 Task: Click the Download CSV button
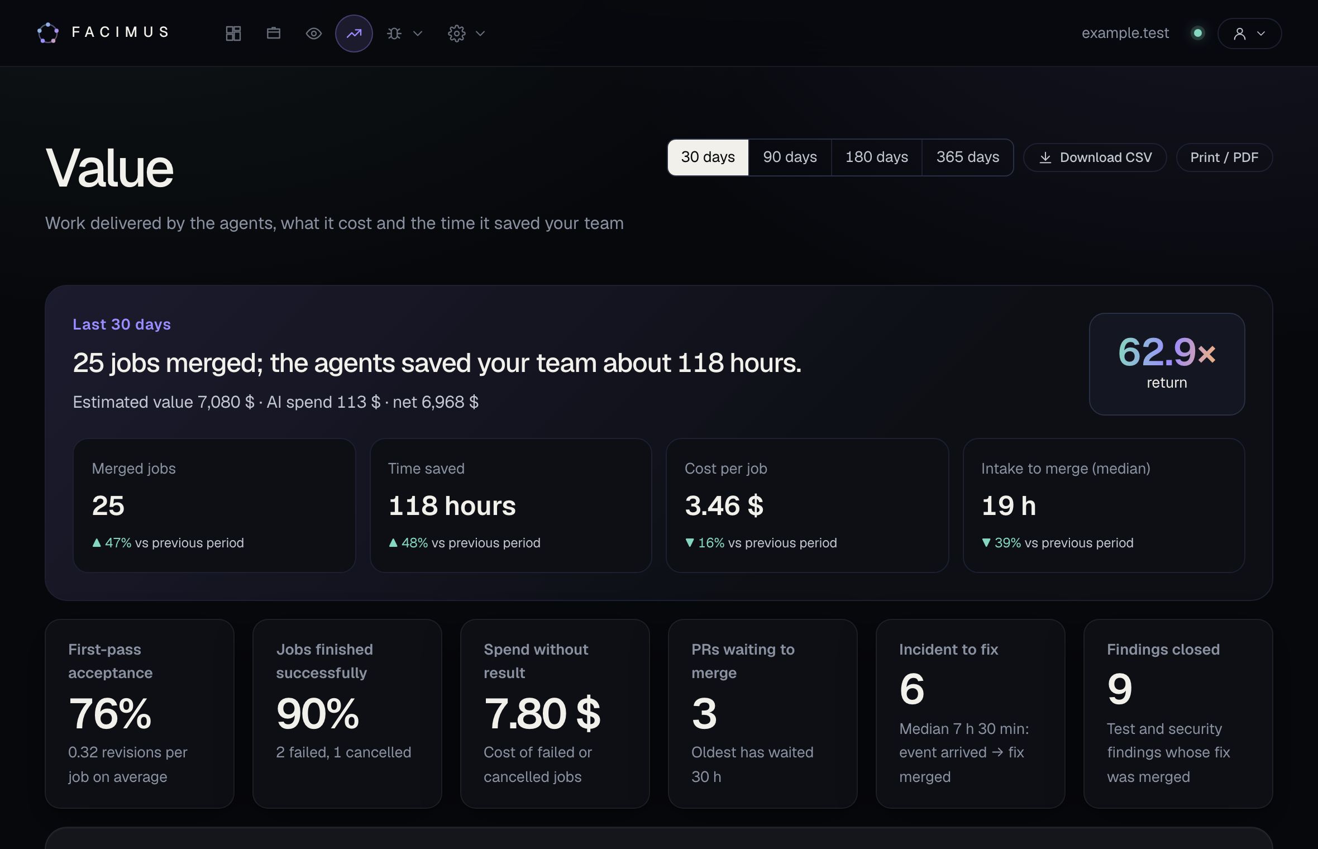pyautogui.click(x=1095, y=158)
